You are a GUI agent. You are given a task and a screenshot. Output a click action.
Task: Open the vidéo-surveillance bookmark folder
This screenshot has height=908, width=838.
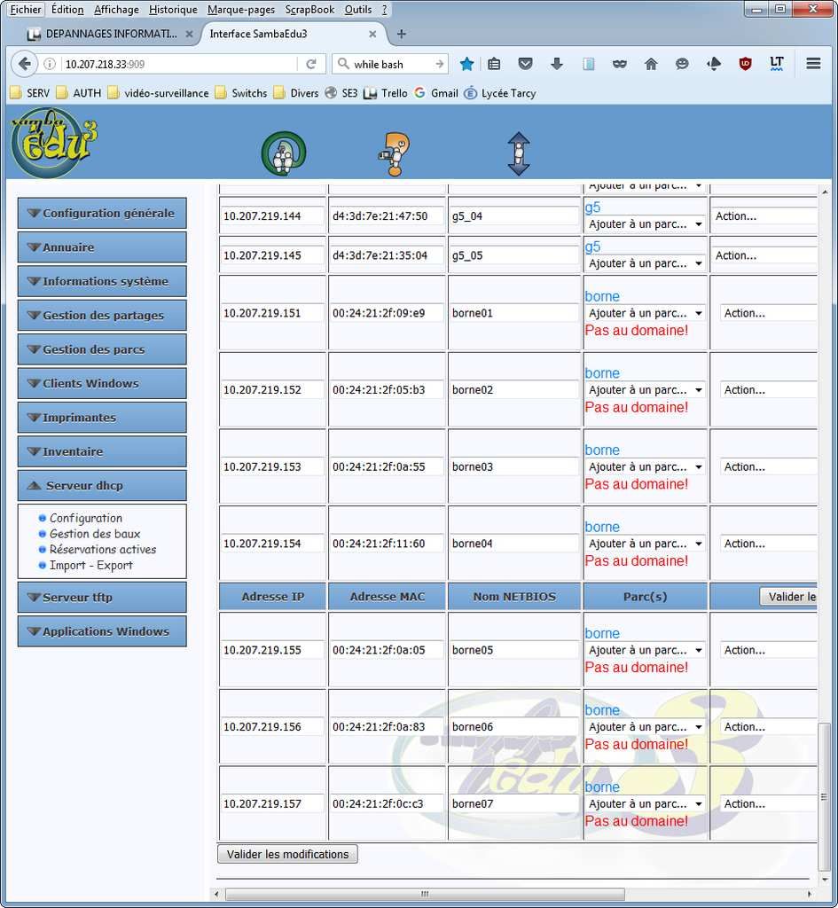click(x=158, y=92)
